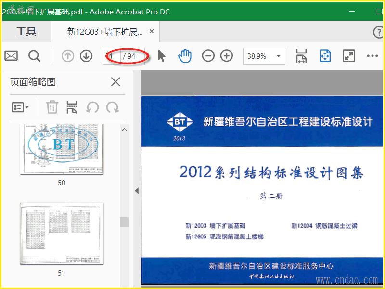The height and width of the screenshot is (289, 385).
Task: Click the fit width scrolling icon
Action: pyautogui.click(x=301, y=56)
